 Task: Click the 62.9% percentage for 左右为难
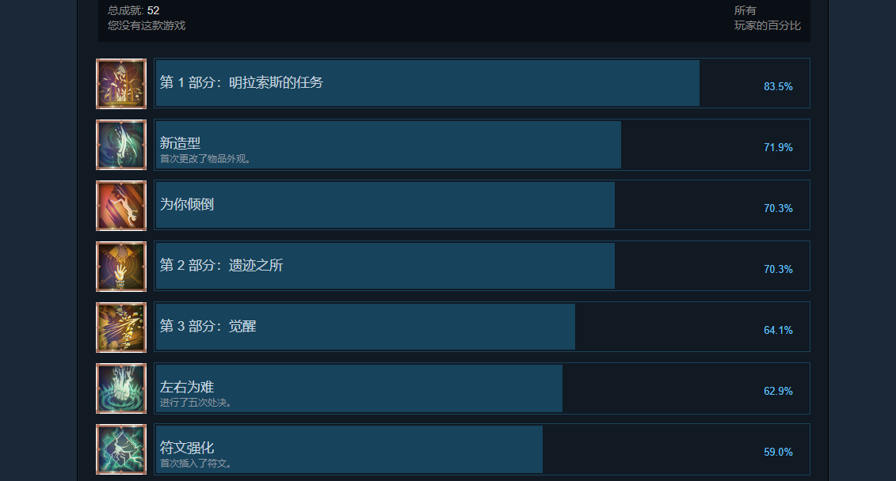778,391
